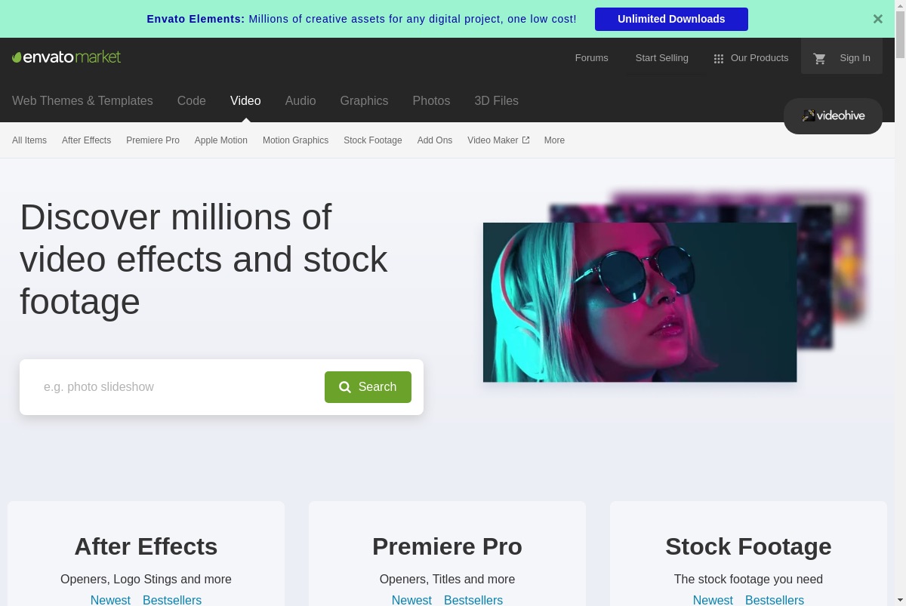Click "The stock footage you need" text
Image resolution: width=906 pixels, height=606 pixels.
(748, 580)
